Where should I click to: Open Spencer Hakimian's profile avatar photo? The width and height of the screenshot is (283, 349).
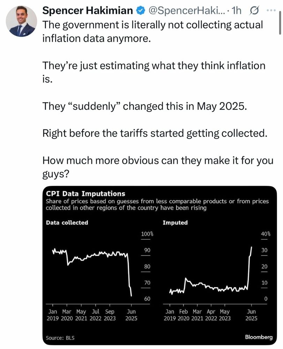[x=21, y=21]
